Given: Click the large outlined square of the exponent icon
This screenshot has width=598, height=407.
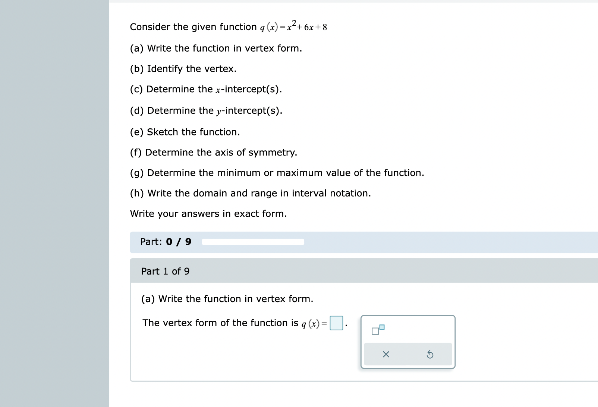Looking at the screenshot, I should coord(375,331).
